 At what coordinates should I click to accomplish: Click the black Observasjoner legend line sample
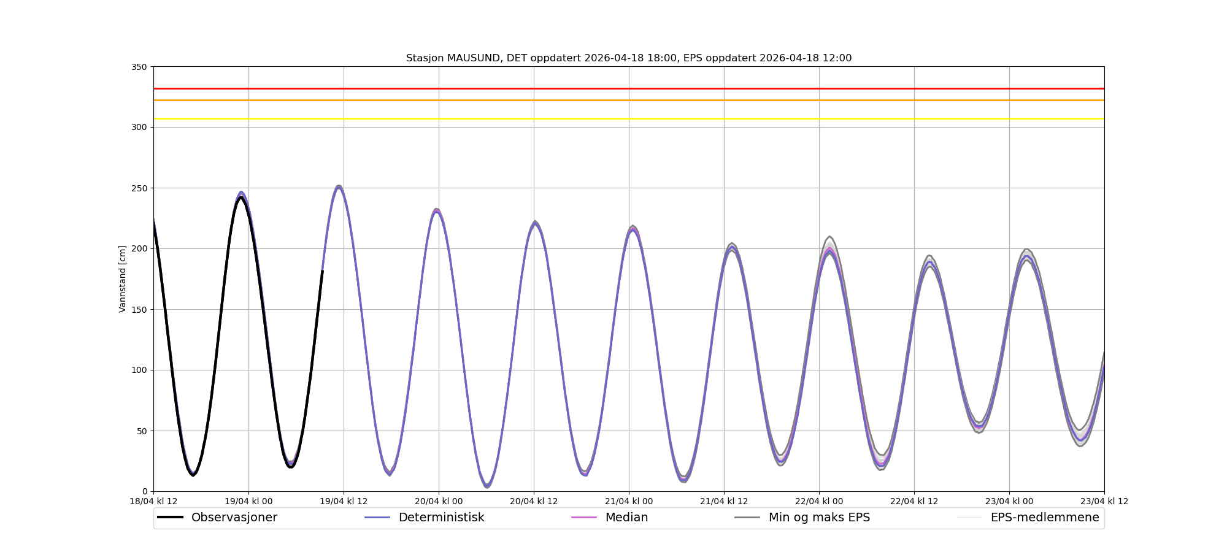(x=170, y=518)
